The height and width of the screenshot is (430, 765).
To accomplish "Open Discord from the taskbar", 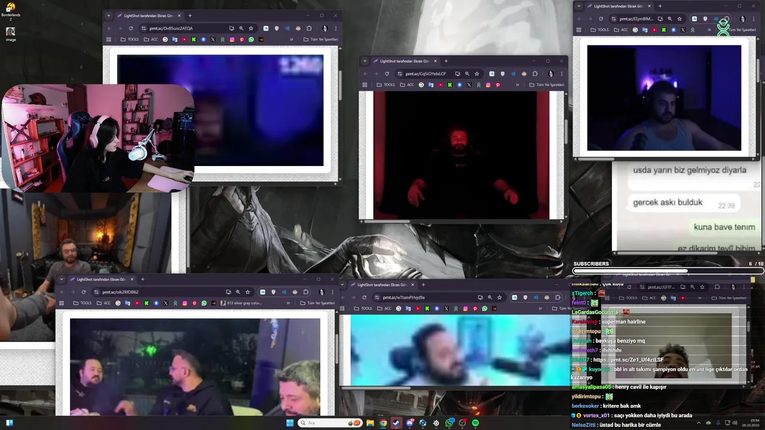I will [409, 423].
